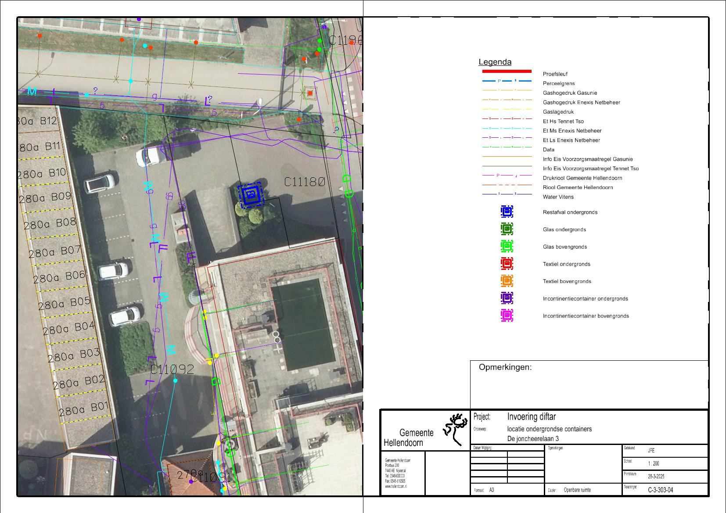Select the bright green Glas bovengronds icon
The height and width of the screenshot is (513, 726).
coord(507,247)
